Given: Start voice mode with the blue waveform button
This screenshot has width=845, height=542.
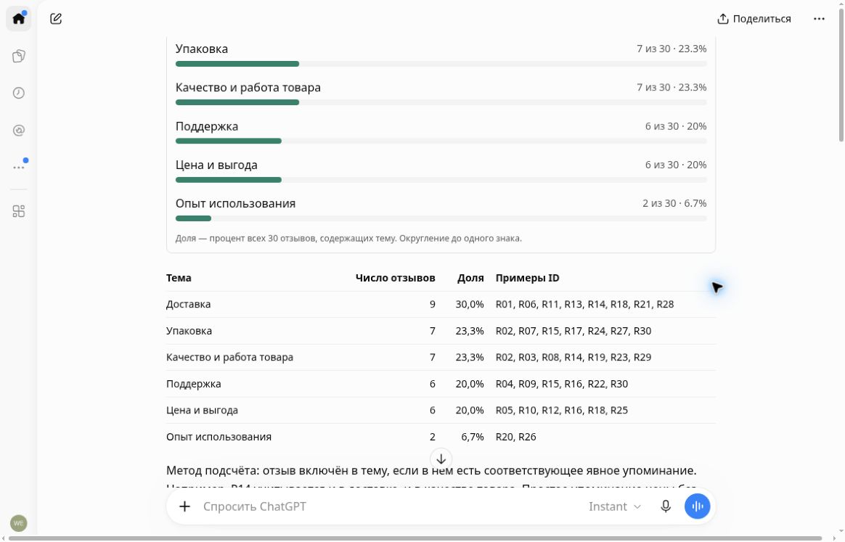Looking at the screenshot, I should pos(698,506).
